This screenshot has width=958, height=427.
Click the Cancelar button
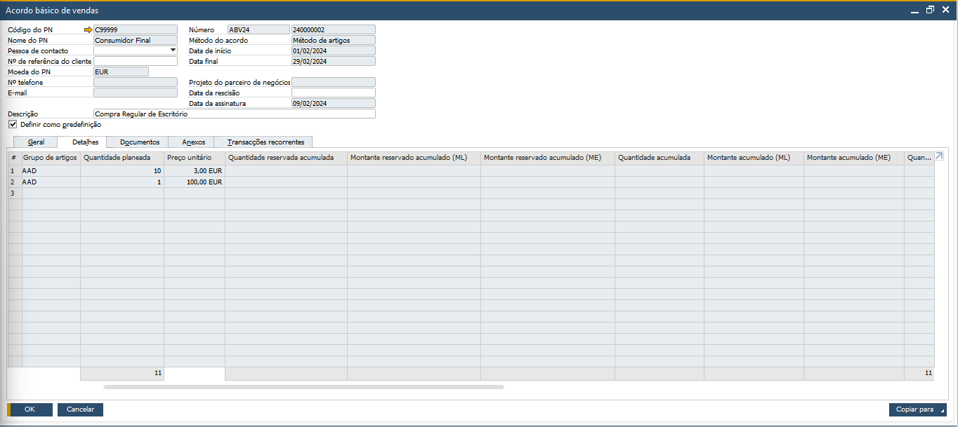(80, 409)
